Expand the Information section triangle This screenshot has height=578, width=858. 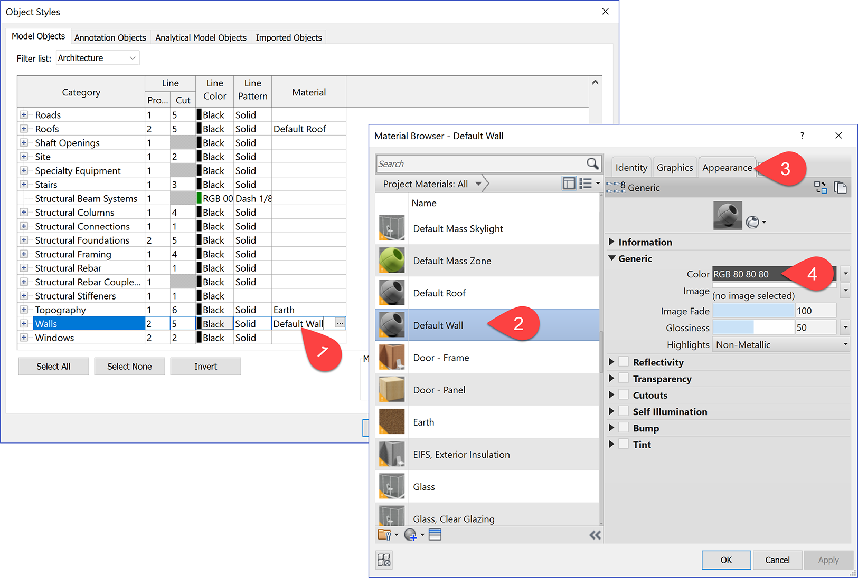[x=611, y=242]
